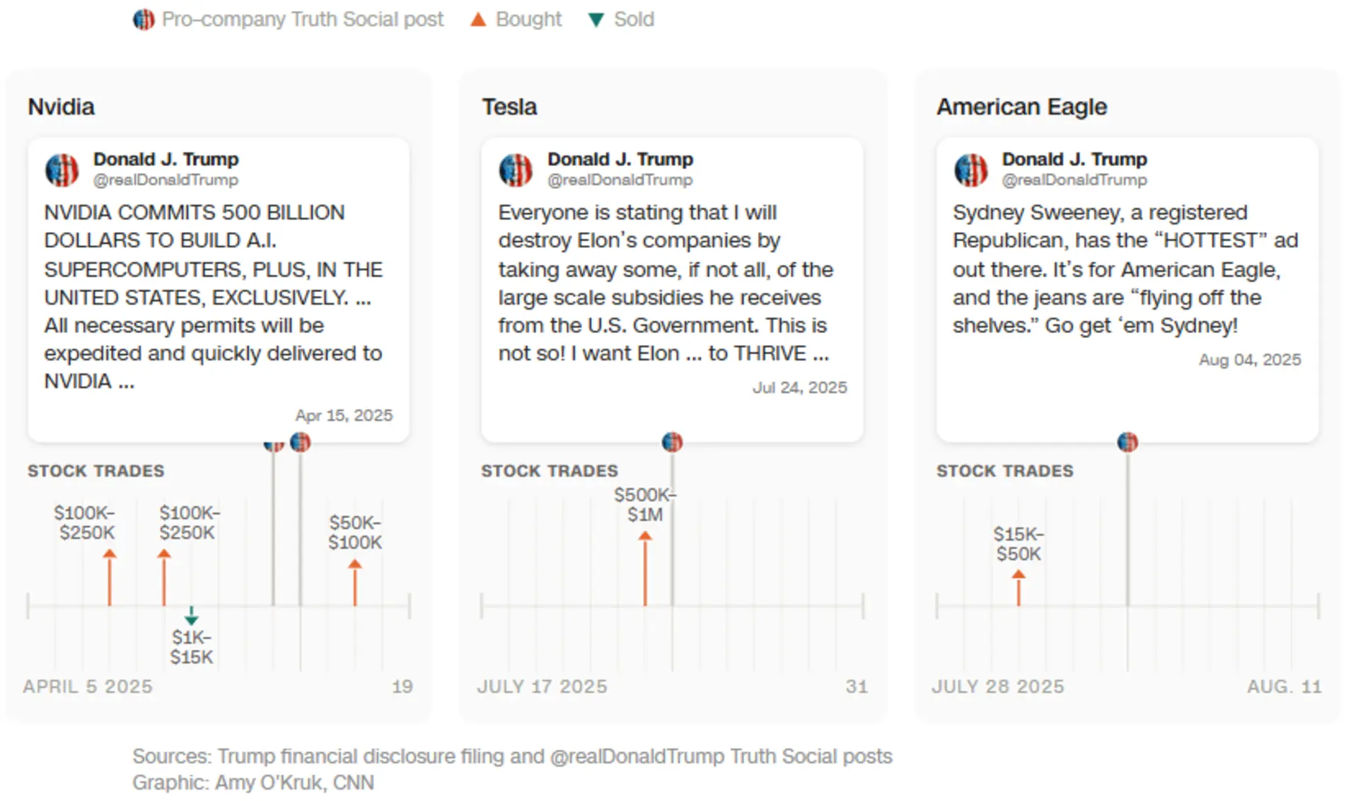The image size is (1358, 801).
Task: Select the $500K–$1M Tesla bought arrow
Action: [645, 568]
